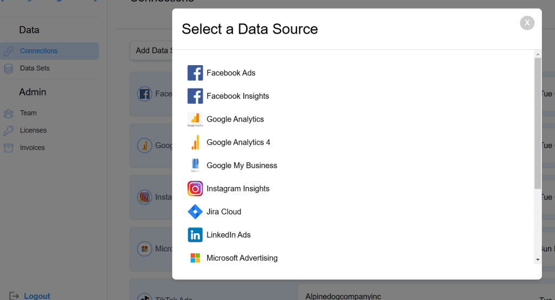
Task: Open the Connections sidebar item
Action: [38, 51]
